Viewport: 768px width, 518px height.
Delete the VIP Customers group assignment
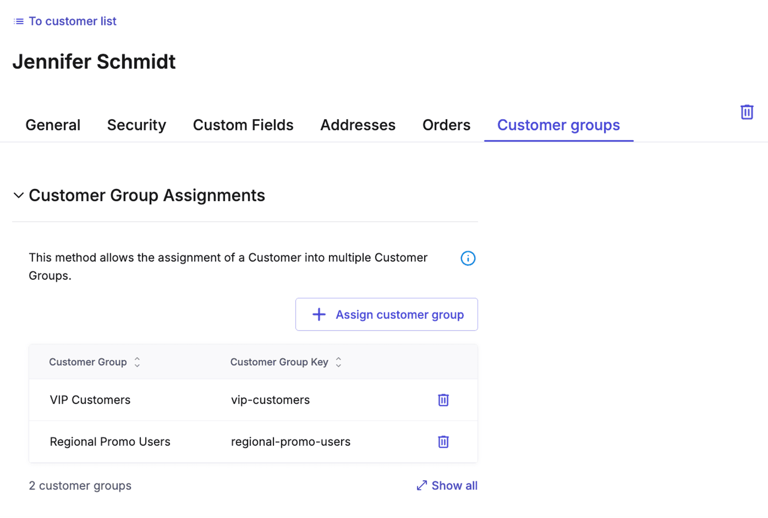pos(443,400)
